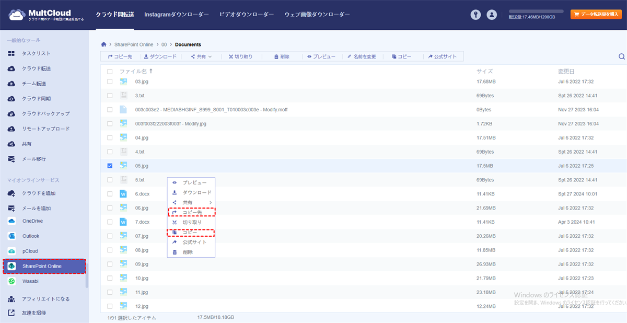Screen dimensions: 627x323
Task: Open the help key icon in header
Action: [475, 15]
